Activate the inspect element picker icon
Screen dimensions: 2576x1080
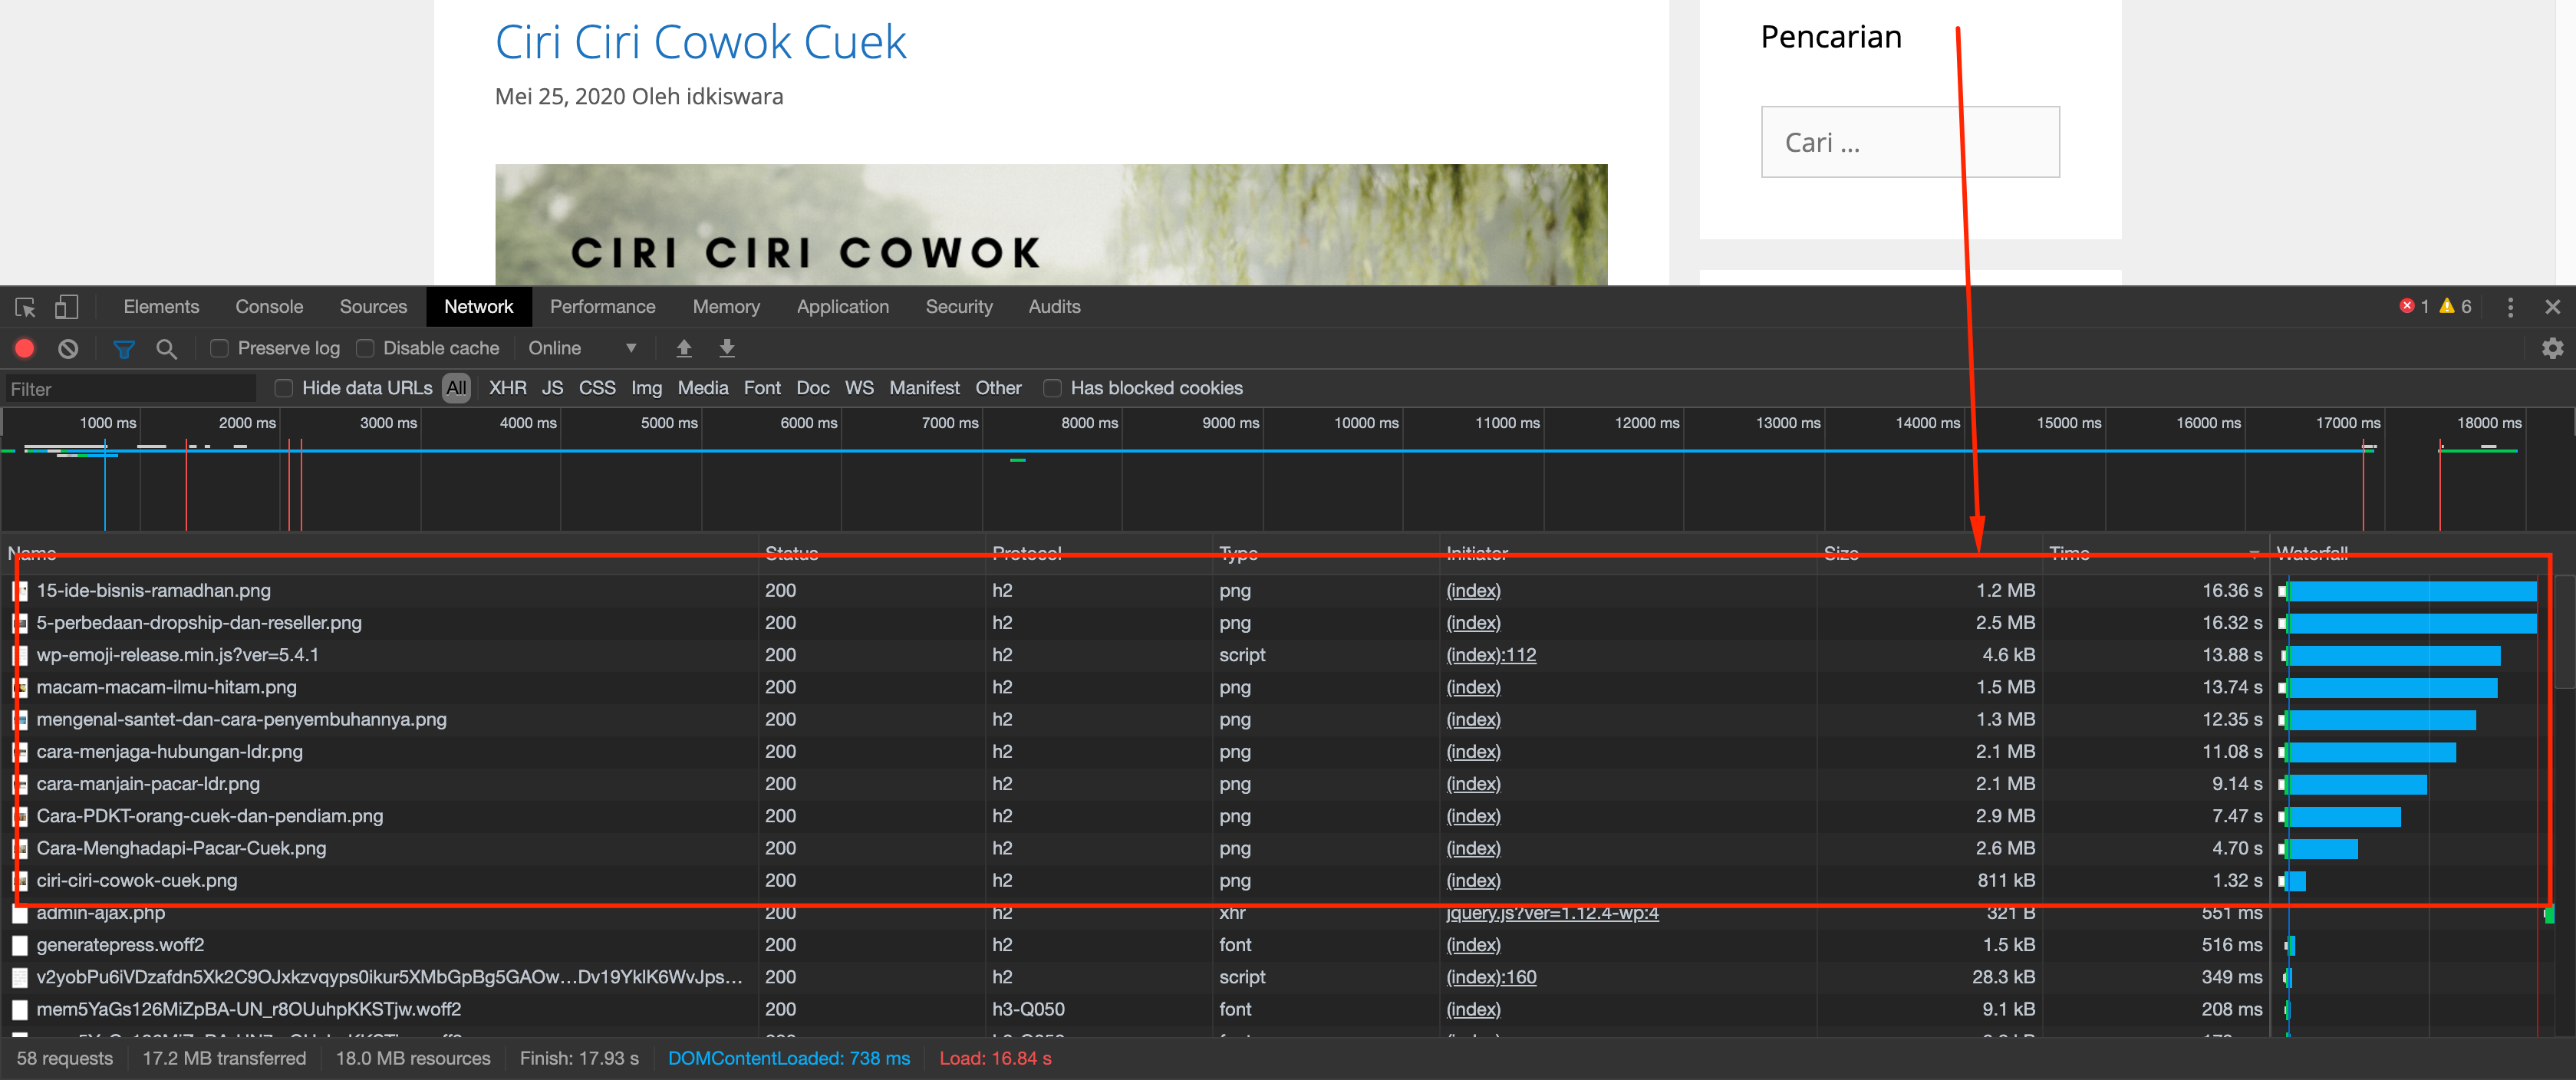(26, 307)
